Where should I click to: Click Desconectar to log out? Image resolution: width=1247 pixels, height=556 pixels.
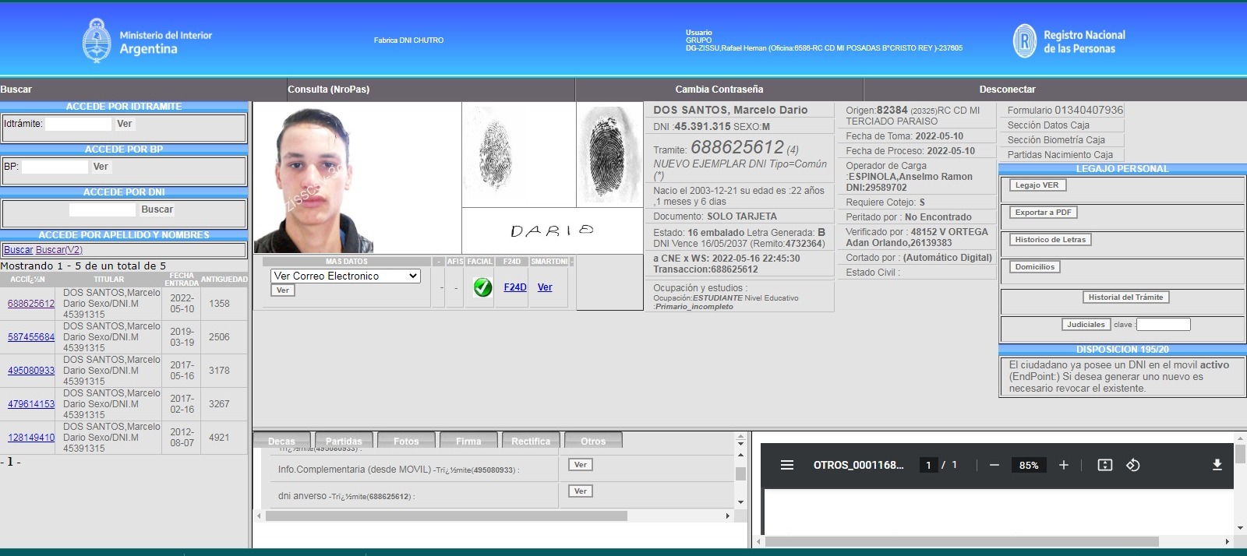tap(1007, 90)
